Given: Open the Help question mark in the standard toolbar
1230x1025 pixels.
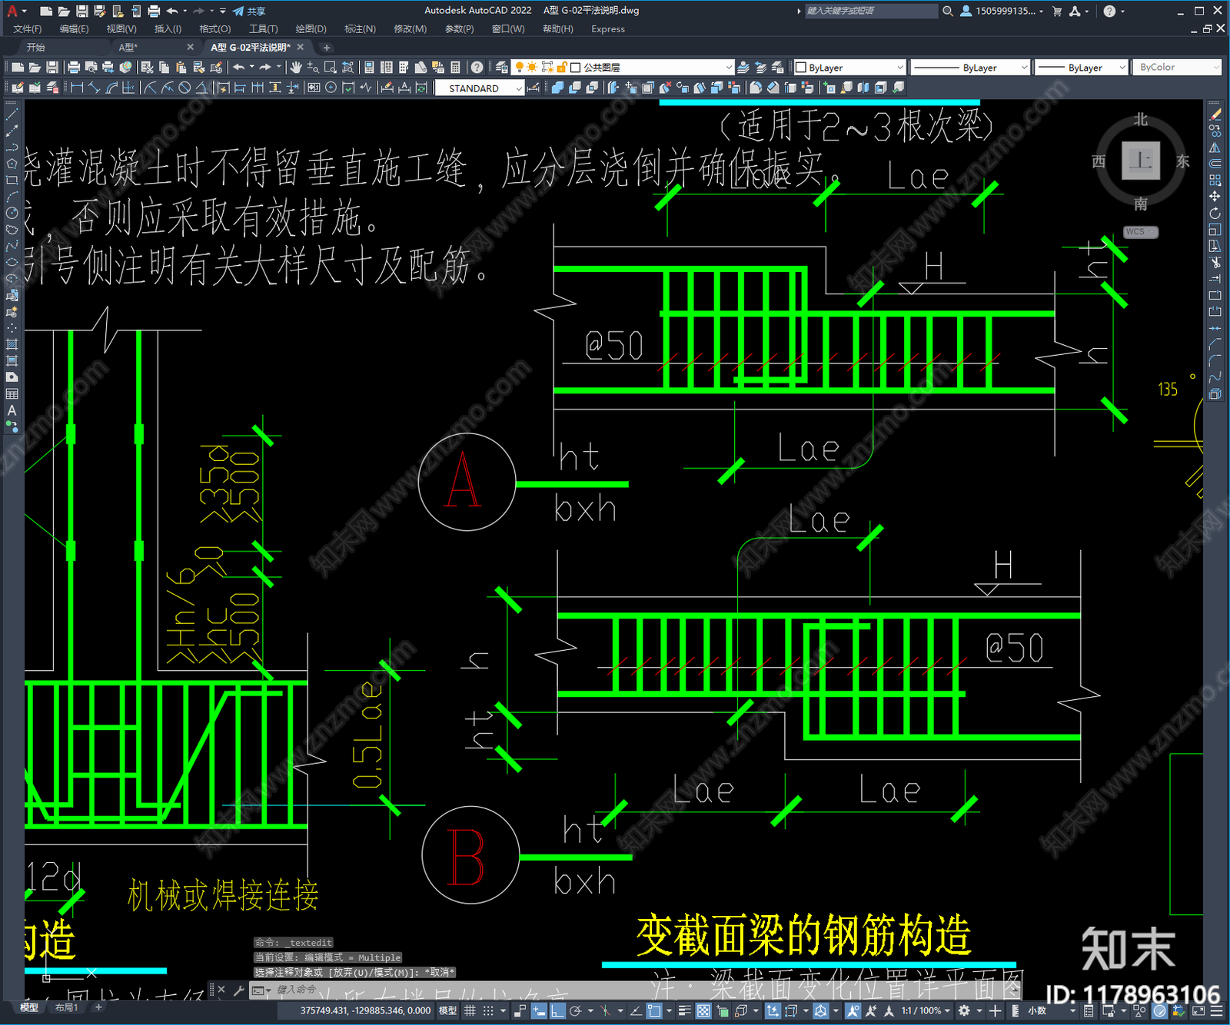Looking at the screenshot, I should tap(477, 68).
